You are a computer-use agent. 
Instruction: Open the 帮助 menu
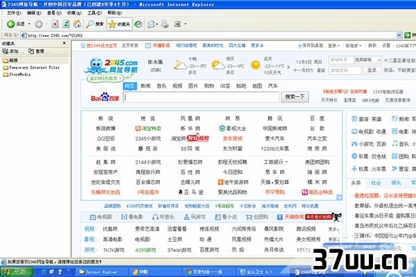pos(114,12)
